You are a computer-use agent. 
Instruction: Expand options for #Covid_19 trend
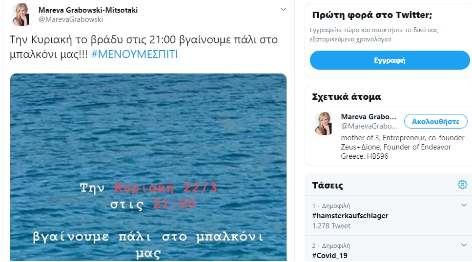[464, 245]
